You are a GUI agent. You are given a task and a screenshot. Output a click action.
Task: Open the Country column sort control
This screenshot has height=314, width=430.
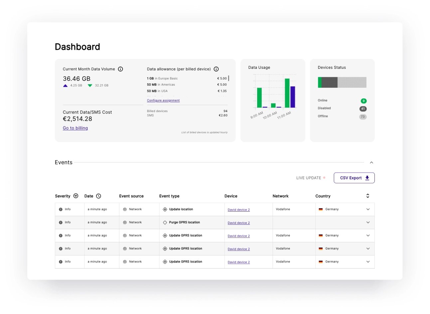pyautogui.click(x=367, y=196)
